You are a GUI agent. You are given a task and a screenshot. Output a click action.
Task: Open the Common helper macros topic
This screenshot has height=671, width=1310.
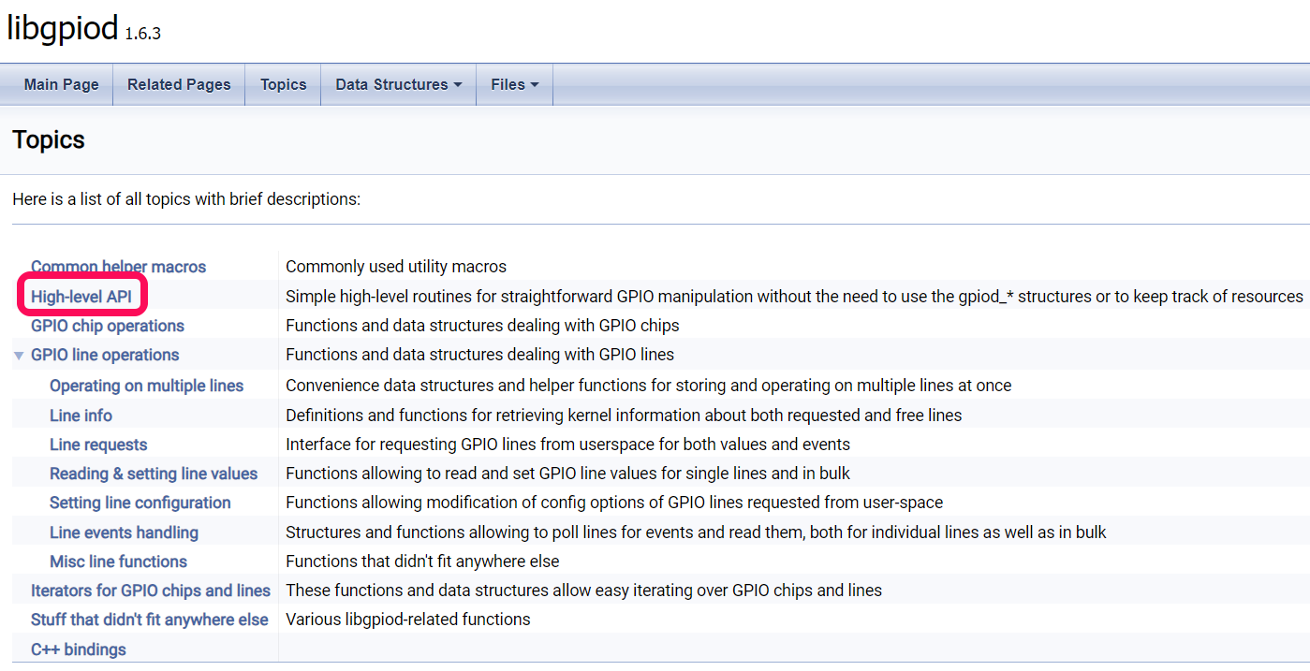click(119, 267)
